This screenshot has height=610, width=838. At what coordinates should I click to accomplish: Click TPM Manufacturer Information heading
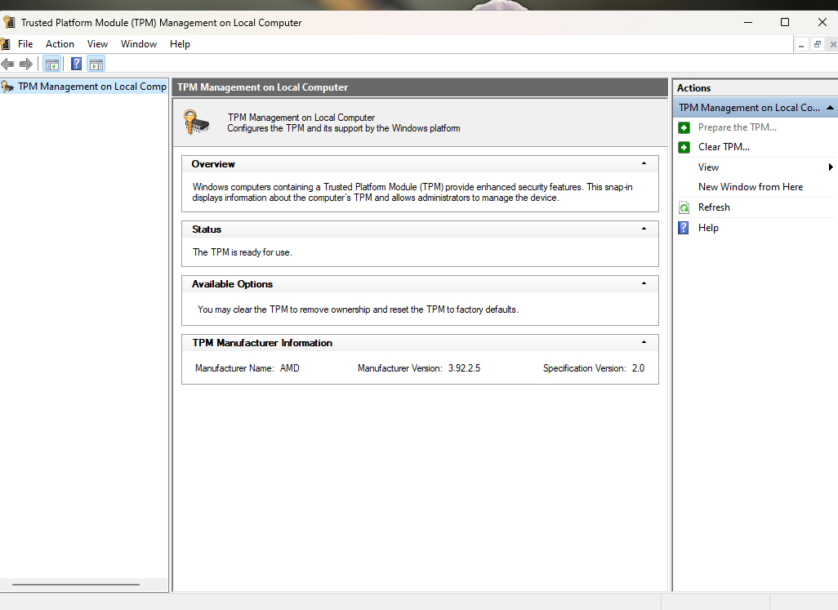pyautogui.click(x=262, y=343)
